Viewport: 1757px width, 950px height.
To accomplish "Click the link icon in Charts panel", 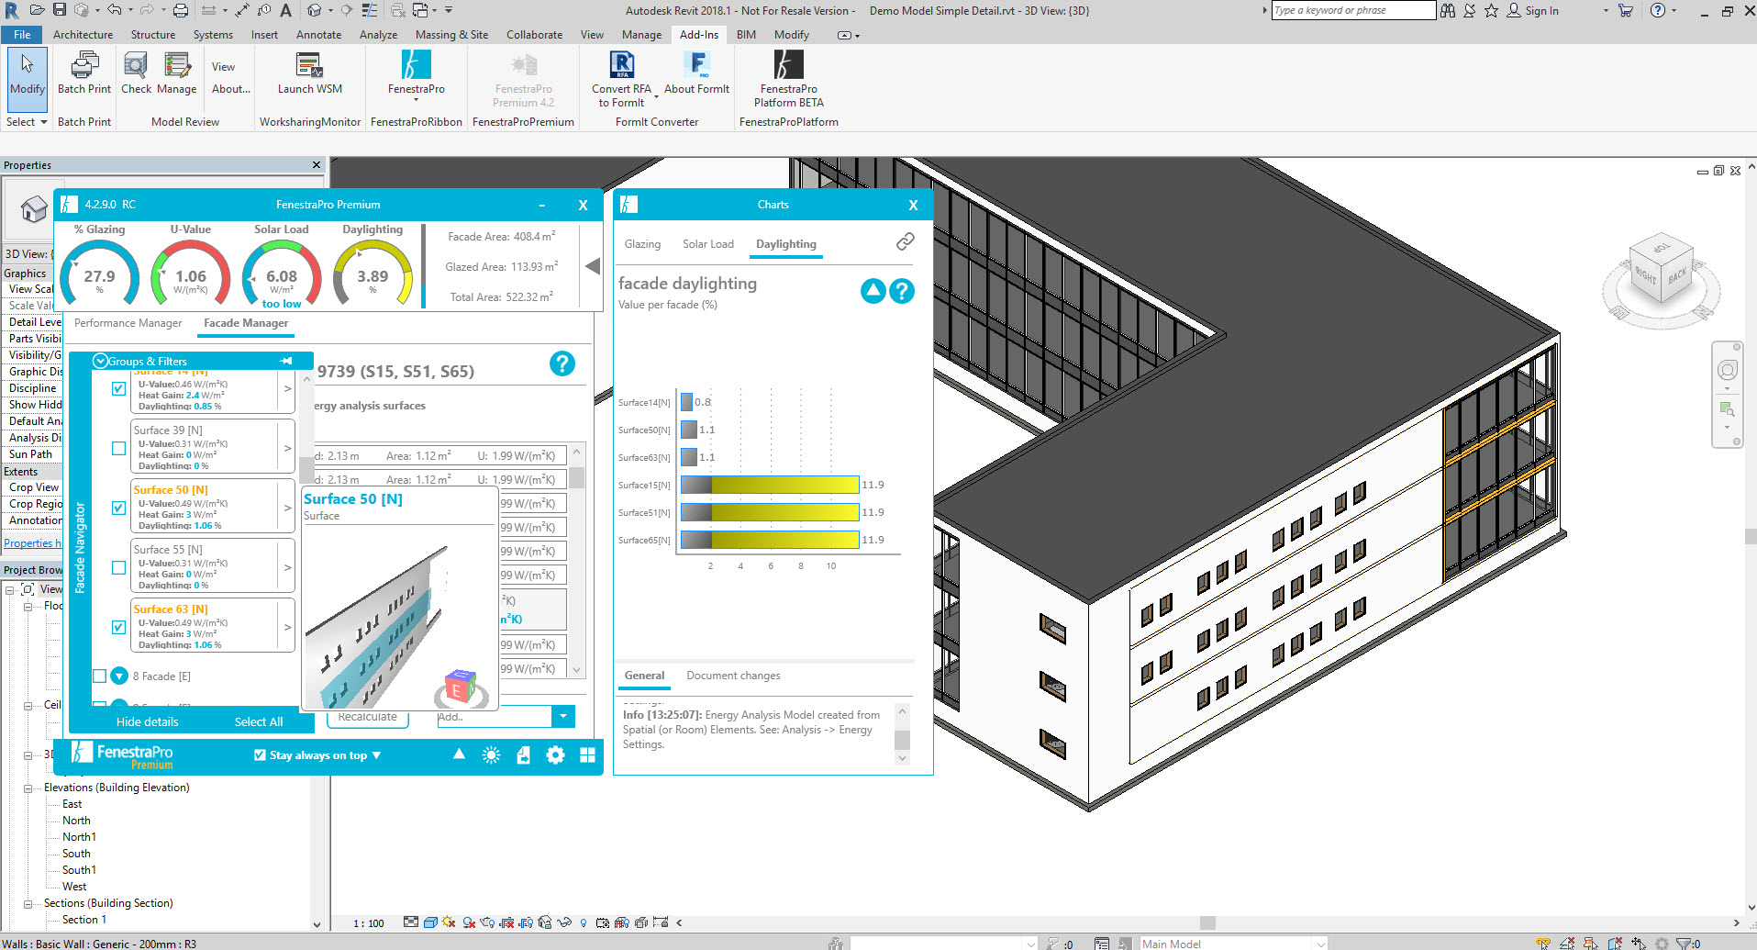I will tap(905, 241).
